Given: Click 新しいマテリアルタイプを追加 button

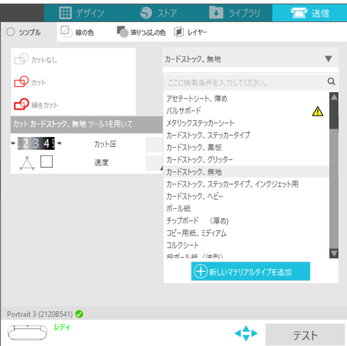Looking at the screenshot, I should [x=251, y=271].
